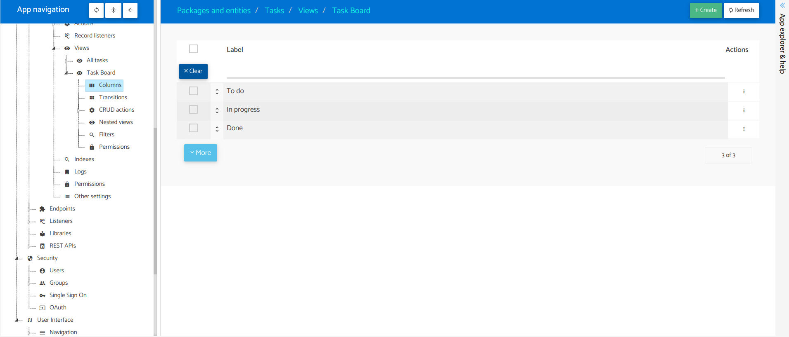The image size is (789, 337).
Task: Click the 3 of 3 record counter
Action: [x=728, y=155]
